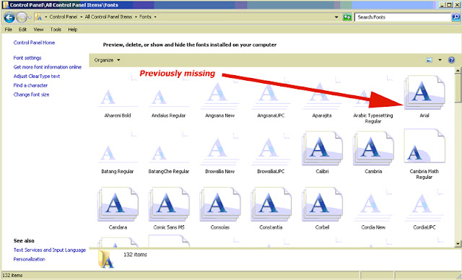The width and height of the screenshot is (462, 280).
Task: Select the Corbel font icon
Action: coord(322,204)
